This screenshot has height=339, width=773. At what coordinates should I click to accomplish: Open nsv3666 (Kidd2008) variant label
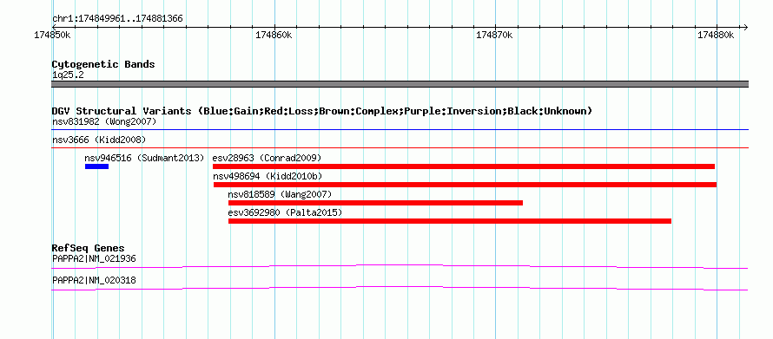(99, 140)
